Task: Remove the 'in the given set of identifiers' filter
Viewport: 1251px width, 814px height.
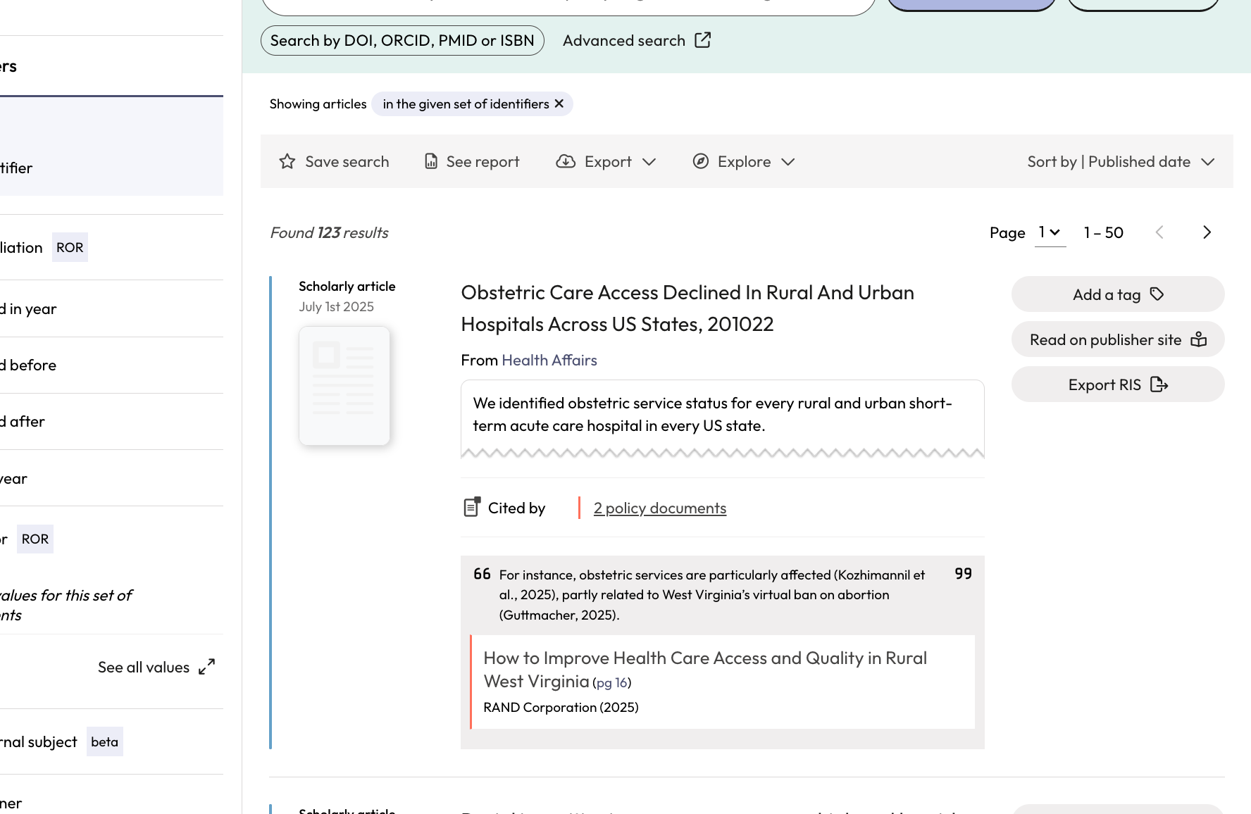Action: [x=559, y=104]
